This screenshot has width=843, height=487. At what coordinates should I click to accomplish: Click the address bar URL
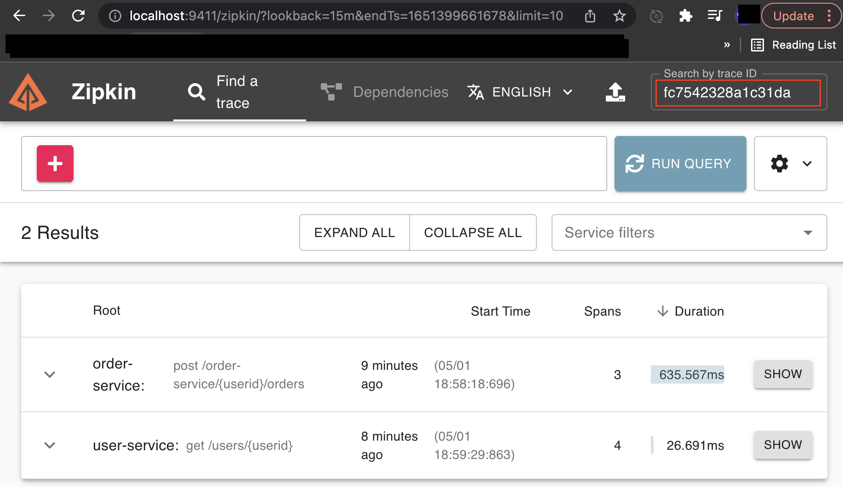tap(346, 16)
